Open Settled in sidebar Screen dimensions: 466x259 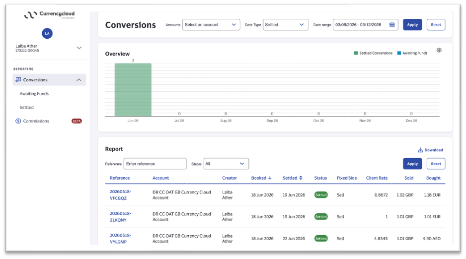pos(26,107)
